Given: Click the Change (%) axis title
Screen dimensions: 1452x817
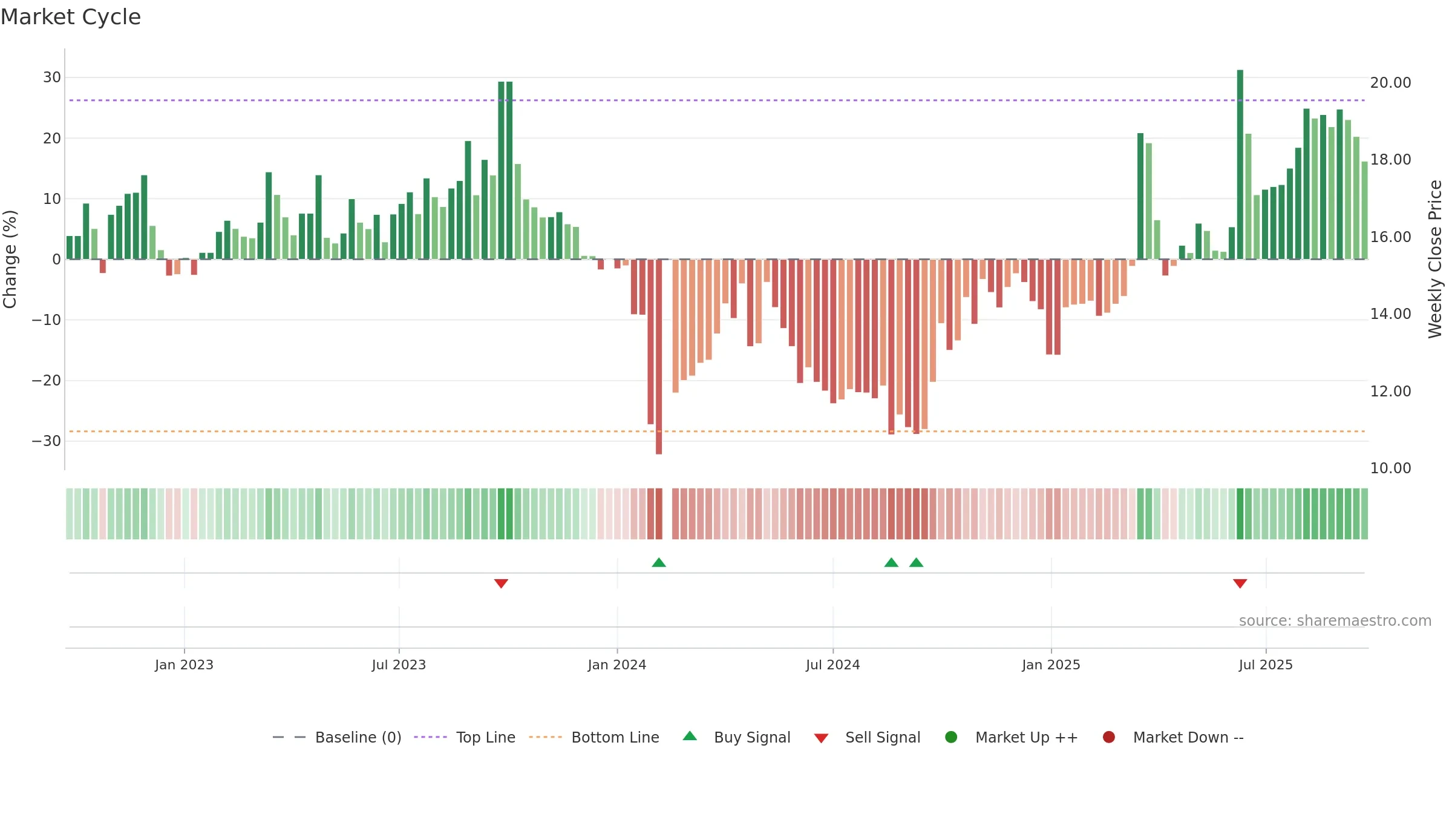Looking at the screenshot, I should [x=10, y=259].
